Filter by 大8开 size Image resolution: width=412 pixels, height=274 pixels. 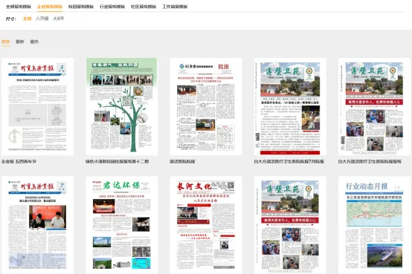pos(58,19)
